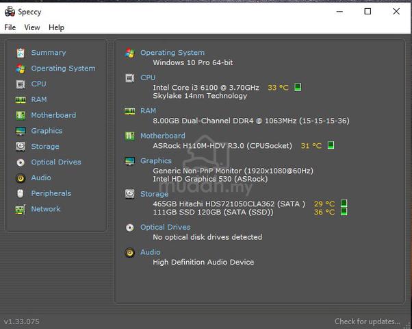Screen dimensions: 412x329
Task: Click the Hitachi drive temperature status indicator
Action: (x=344, y=203)
